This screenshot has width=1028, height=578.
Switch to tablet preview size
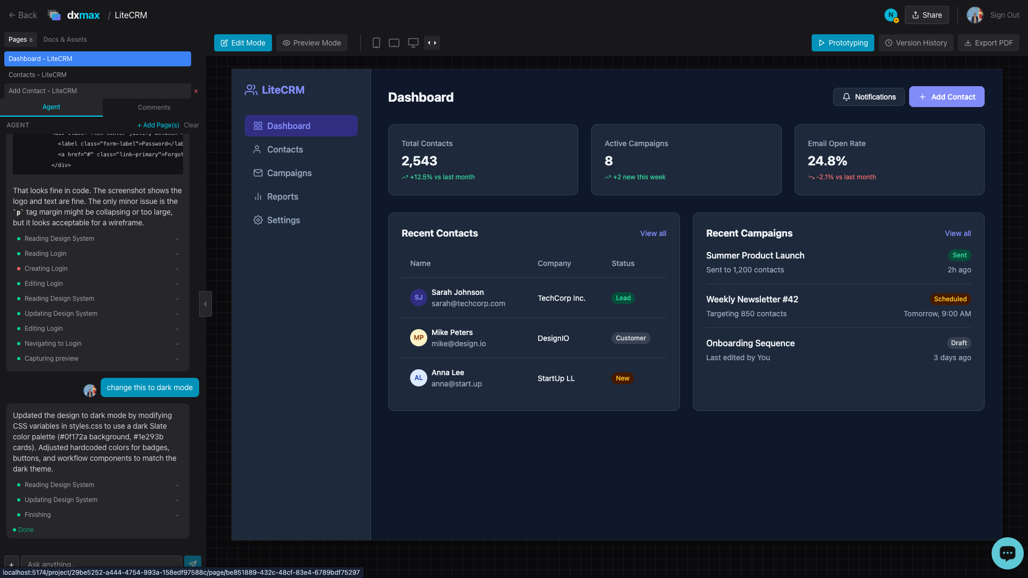[394, 43]
